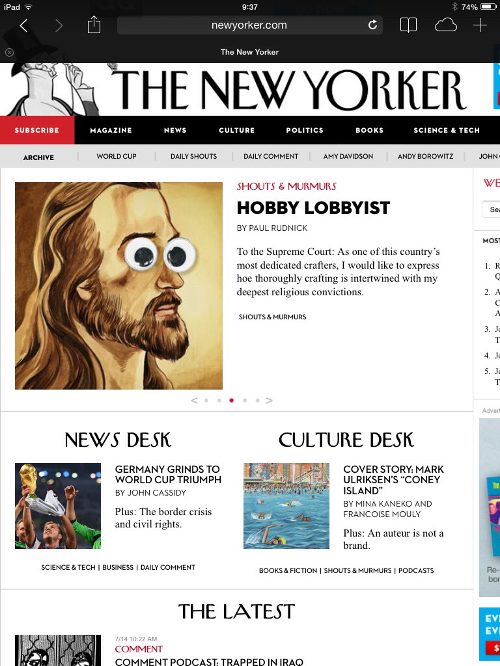Image resolution: width=500 pixels, height=666 pixels.
Task: Go to the next carousel slide arrow
Action: pos(269,400)
